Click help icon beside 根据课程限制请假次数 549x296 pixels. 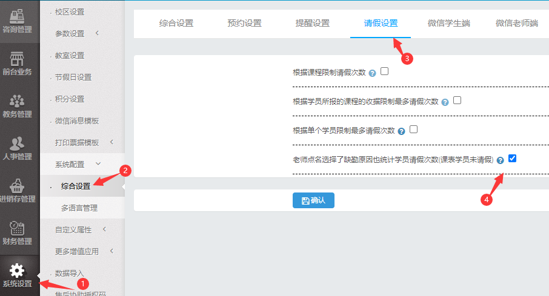(x=373, y=73)
